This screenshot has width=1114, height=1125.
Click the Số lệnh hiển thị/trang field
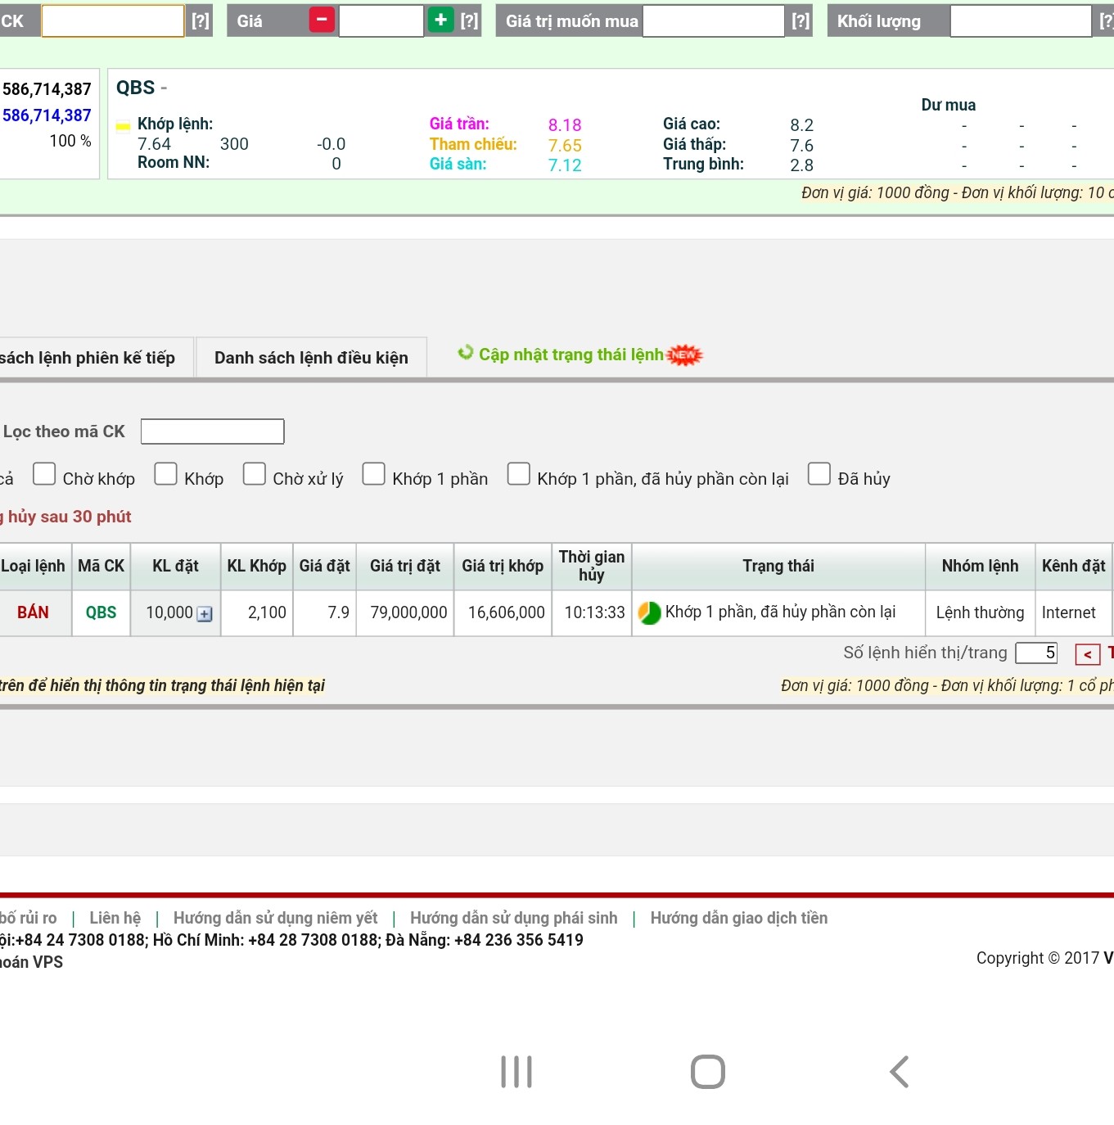(x=1035, y=653)
